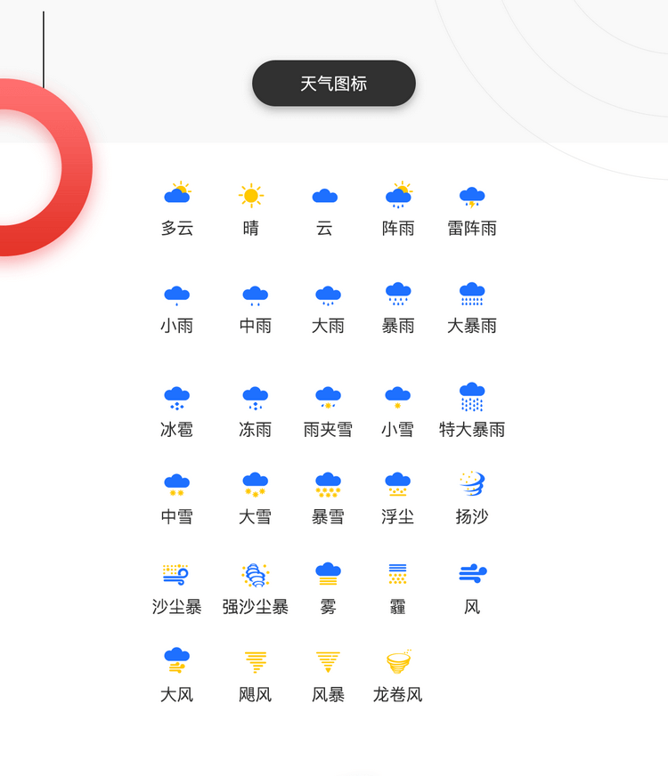Select the 暴雨 rainstorm icon
The width and height of the screenshot is (668, 776).
coord(398,294)
